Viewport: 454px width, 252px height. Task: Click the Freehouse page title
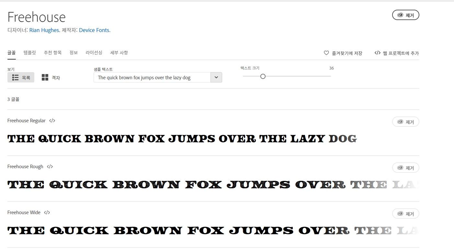(x=37, y=17)
